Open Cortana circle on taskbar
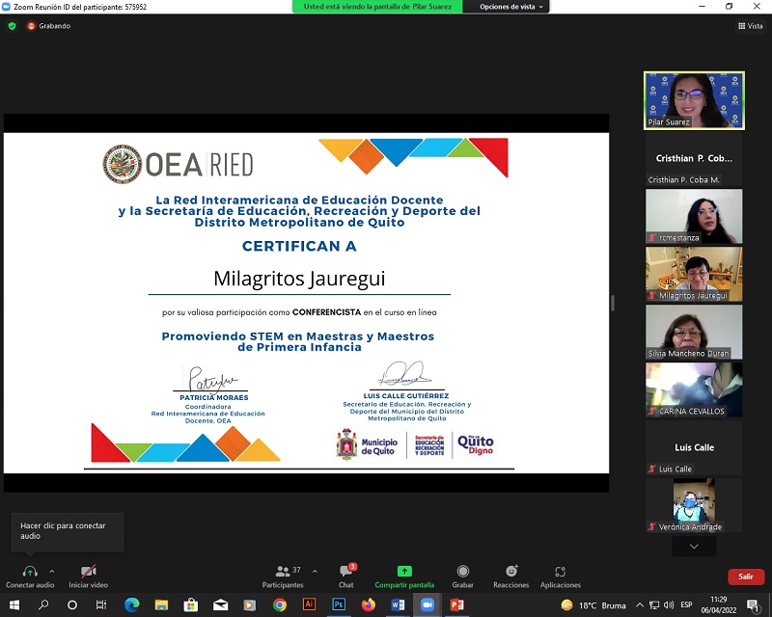Image resolution: width=772 pixels, height=617 pixels. pyautogui.click(x=72, y=604)
